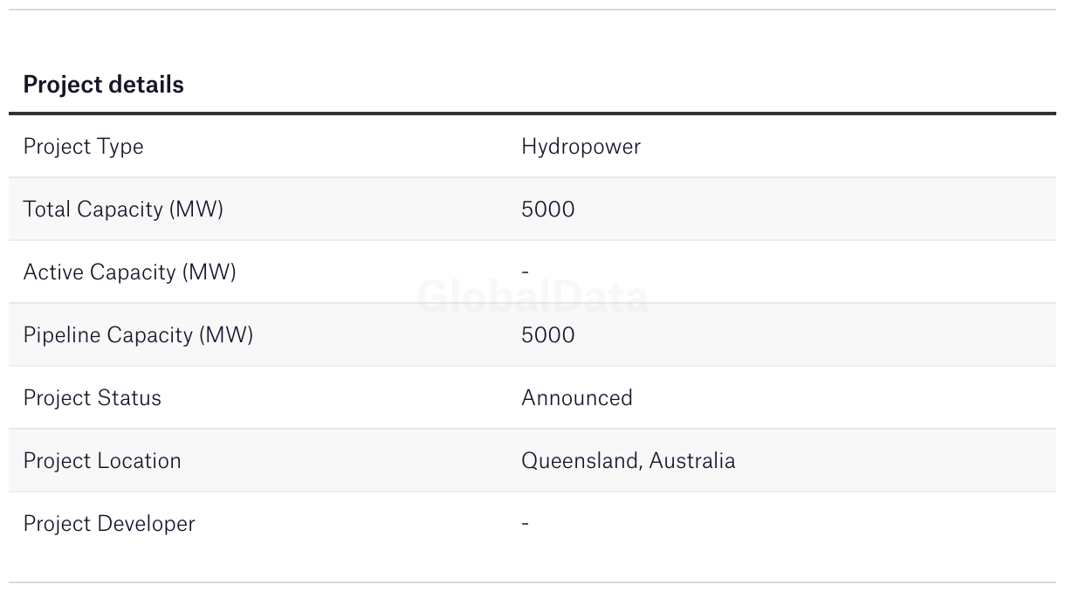Select the Project Location label
This screenshot has height=592, width=1065.
point(102,461)
